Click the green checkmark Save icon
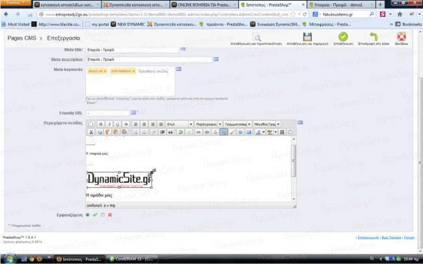This screenshot has height=264, width=423. pos(343,36)
